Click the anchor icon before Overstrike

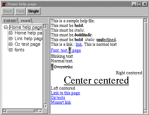coord(52,67)
